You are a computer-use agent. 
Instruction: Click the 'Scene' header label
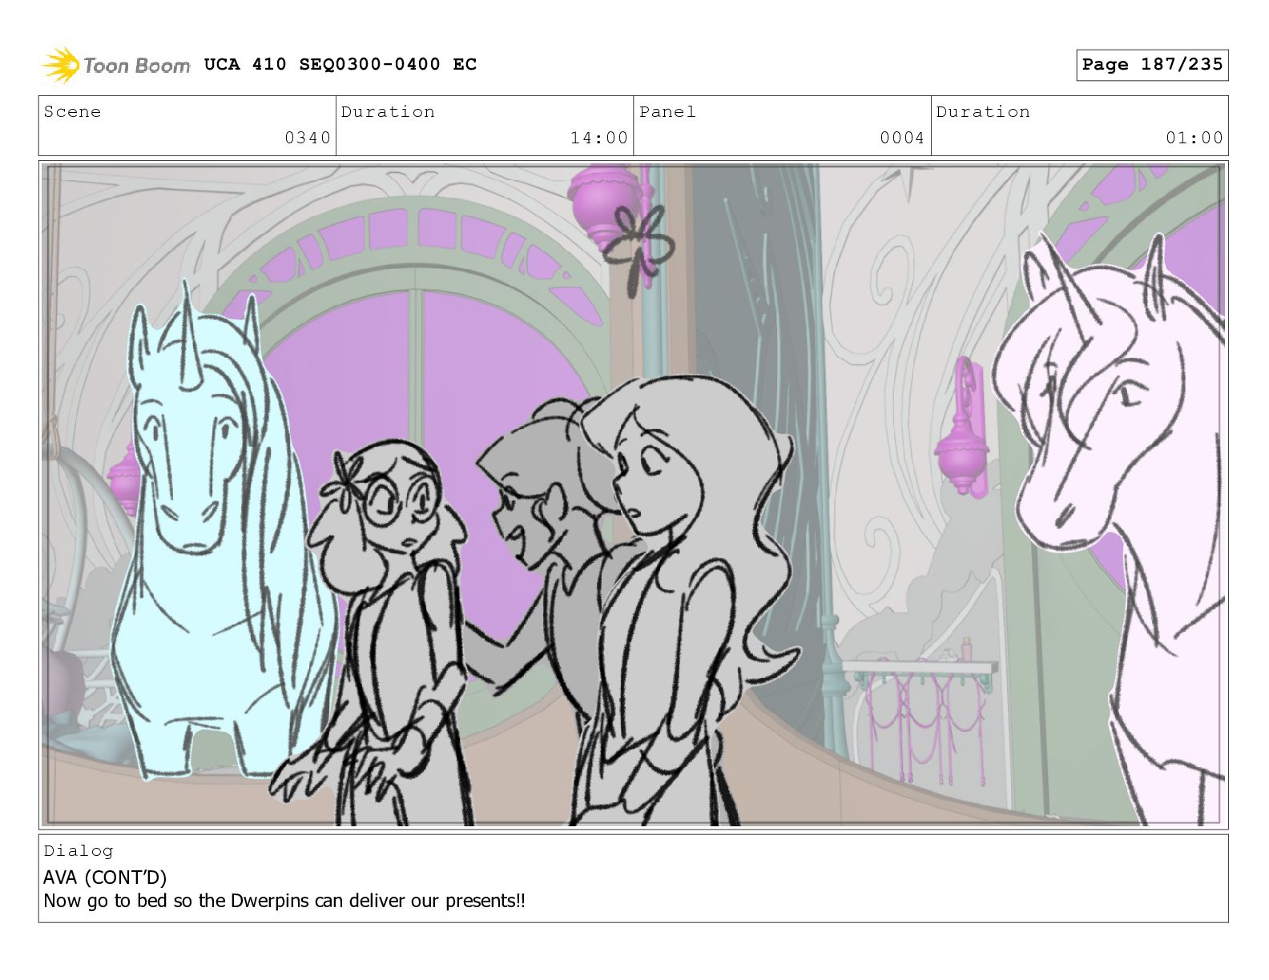[x=72, y=112]
